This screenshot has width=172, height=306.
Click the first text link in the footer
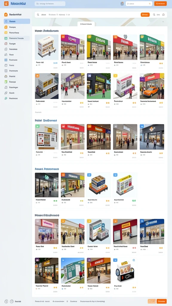point(42,301)
